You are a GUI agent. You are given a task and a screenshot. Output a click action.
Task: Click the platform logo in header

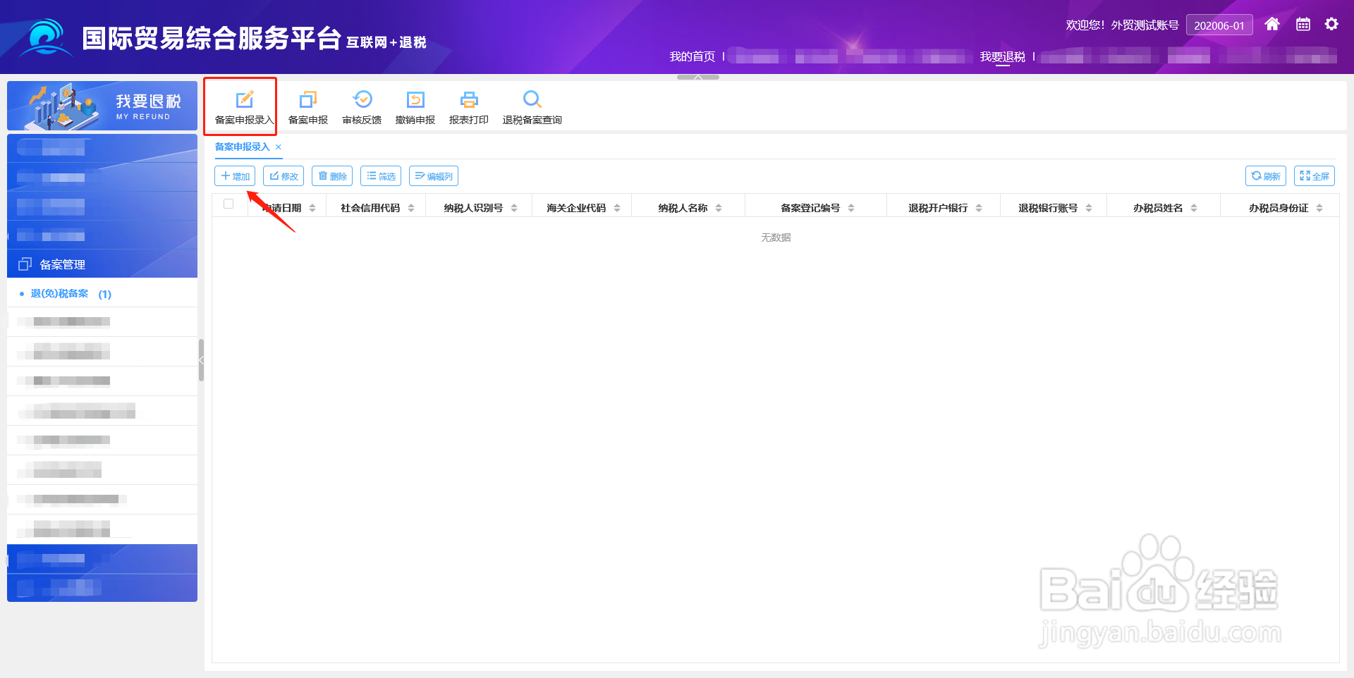pyautogui.click(x=45, y=37)
